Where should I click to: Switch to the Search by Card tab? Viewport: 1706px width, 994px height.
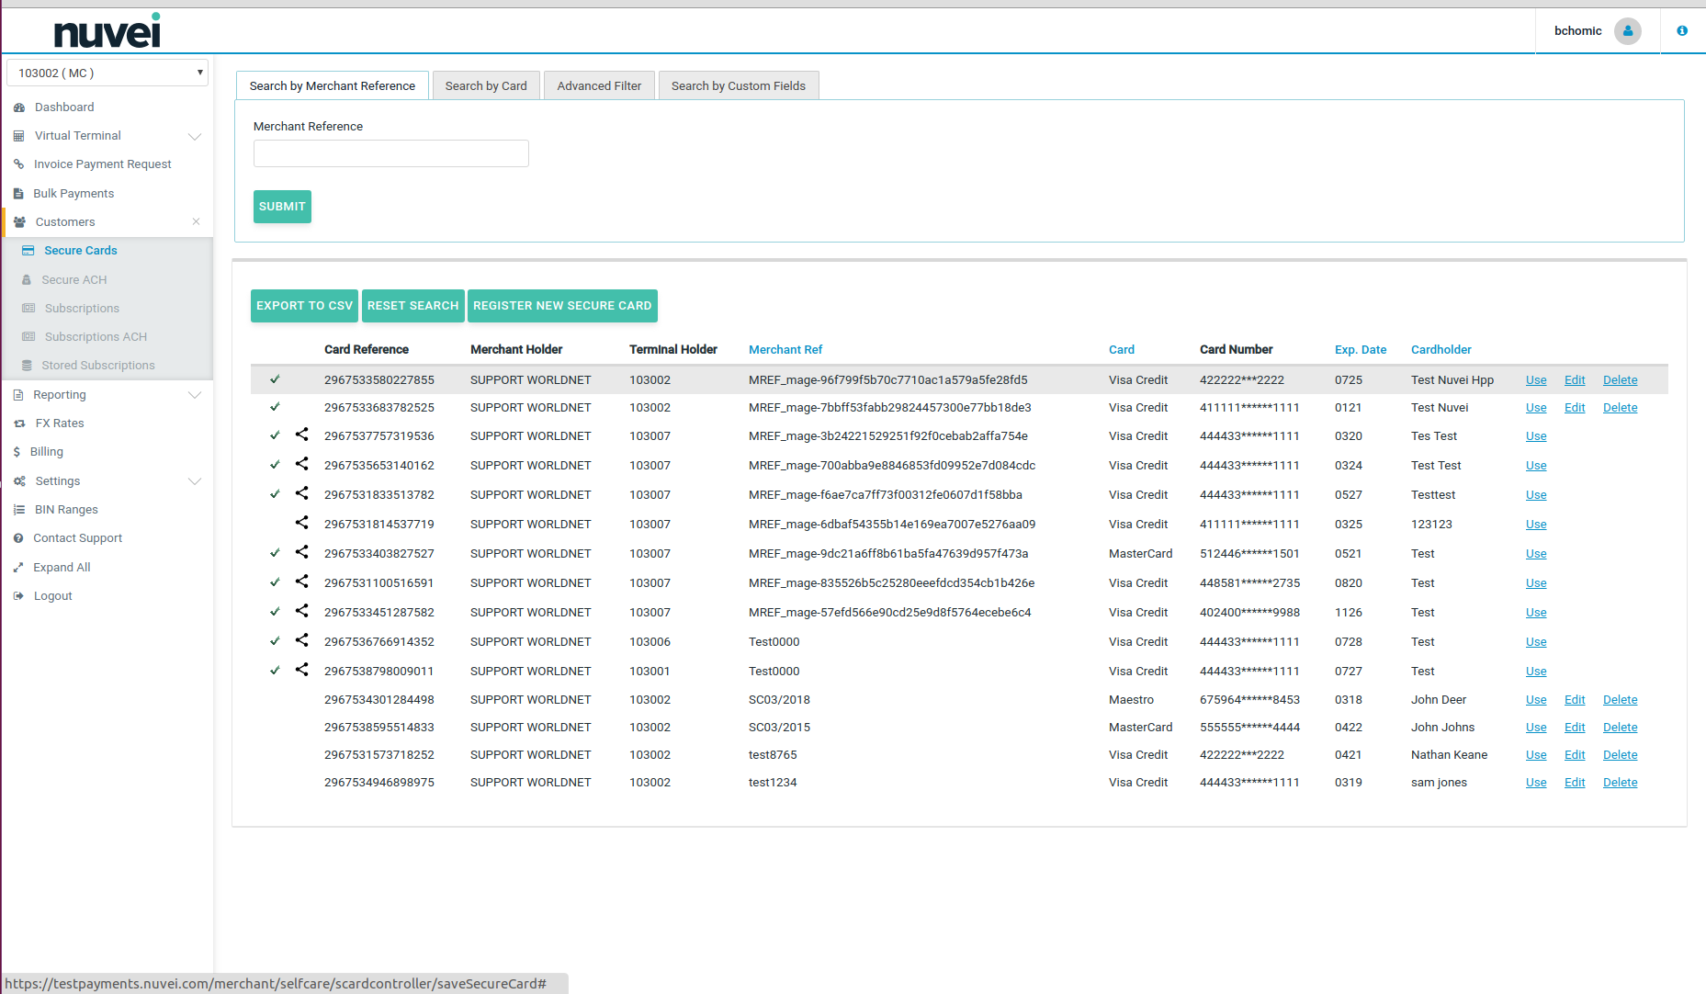(486, 85)
